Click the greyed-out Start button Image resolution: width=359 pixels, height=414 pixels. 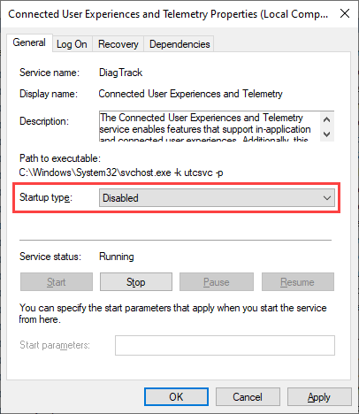pos(57,282)
